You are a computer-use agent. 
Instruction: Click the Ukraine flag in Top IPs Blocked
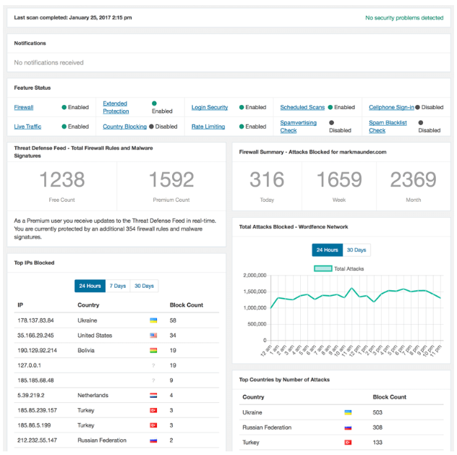click(153, 320)
